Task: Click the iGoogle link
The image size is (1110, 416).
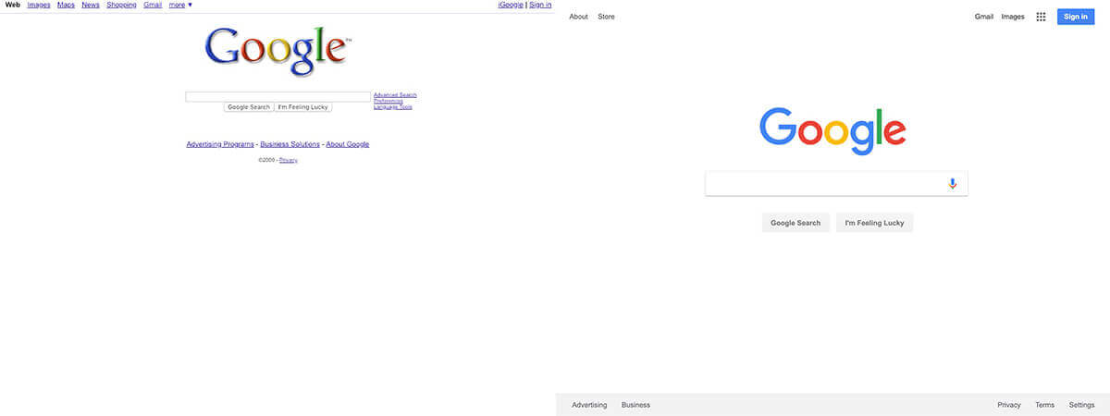Action: coord(511,5)
